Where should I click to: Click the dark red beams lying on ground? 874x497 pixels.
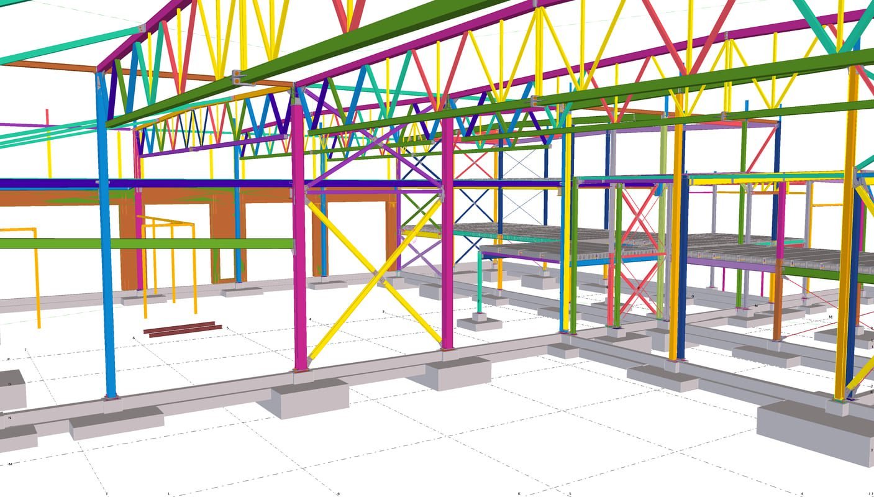coord(182,329)
